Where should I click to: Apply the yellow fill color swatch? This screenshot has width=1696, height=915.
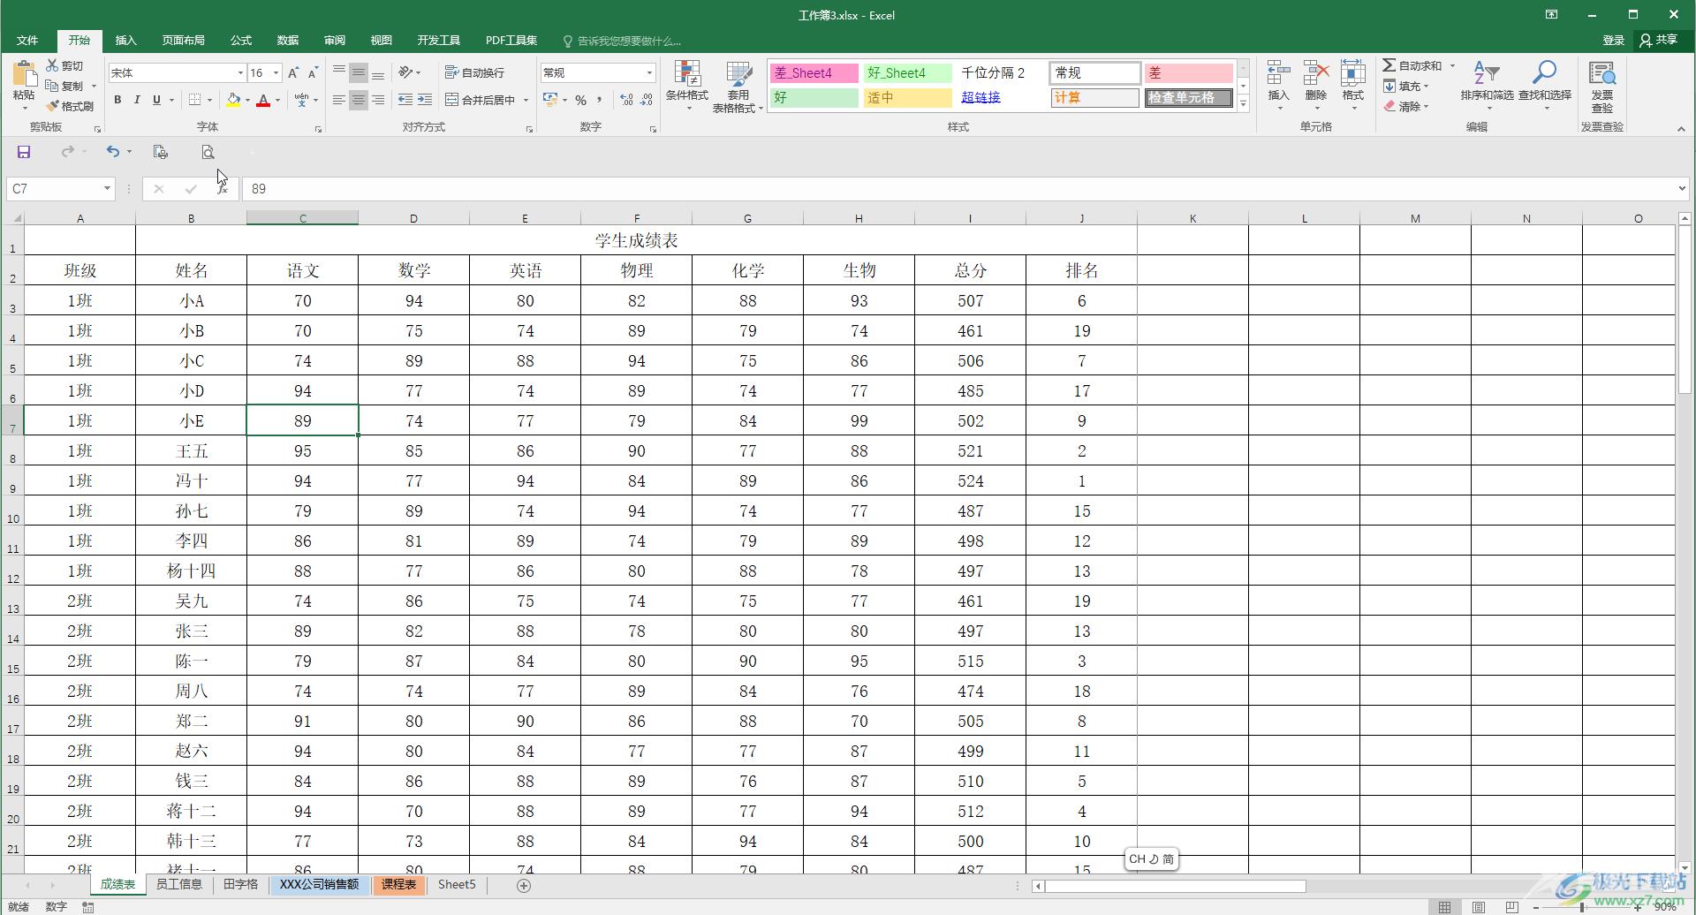[233, 100]
